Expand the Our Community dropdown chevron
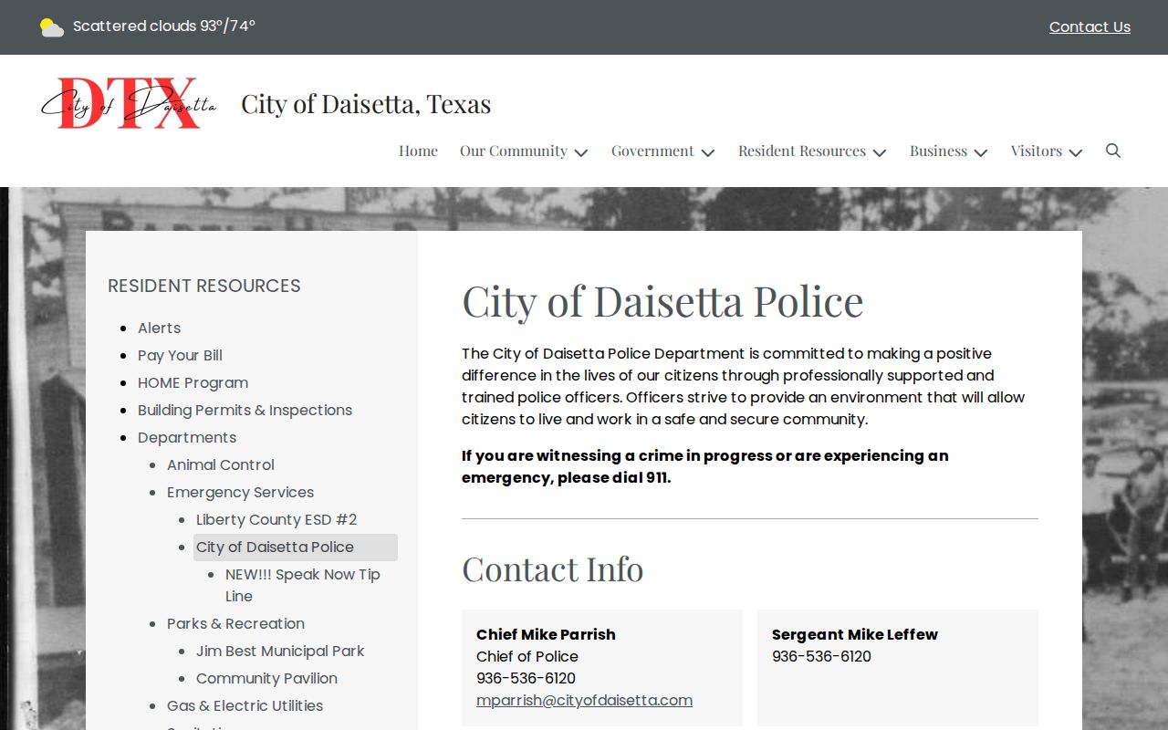 coord(581,152)
